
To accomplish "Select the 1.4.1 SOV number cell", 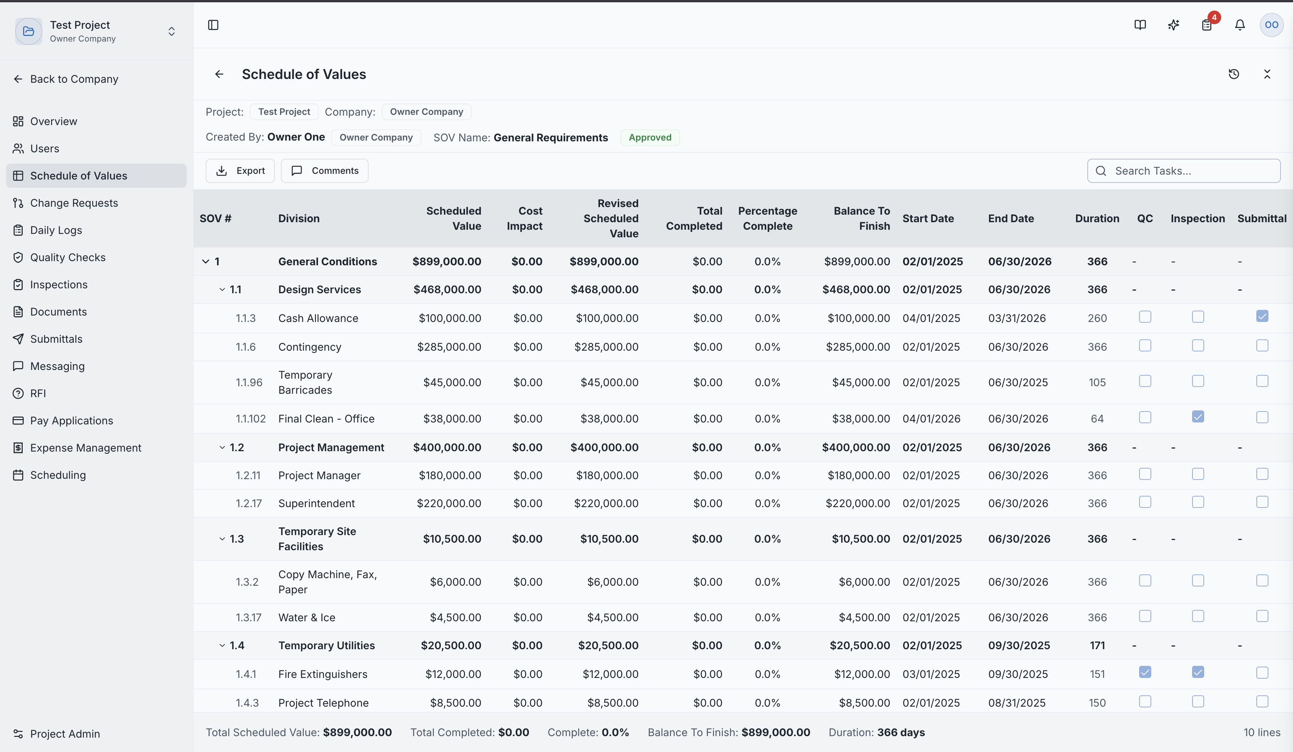I will click(246, 674).
